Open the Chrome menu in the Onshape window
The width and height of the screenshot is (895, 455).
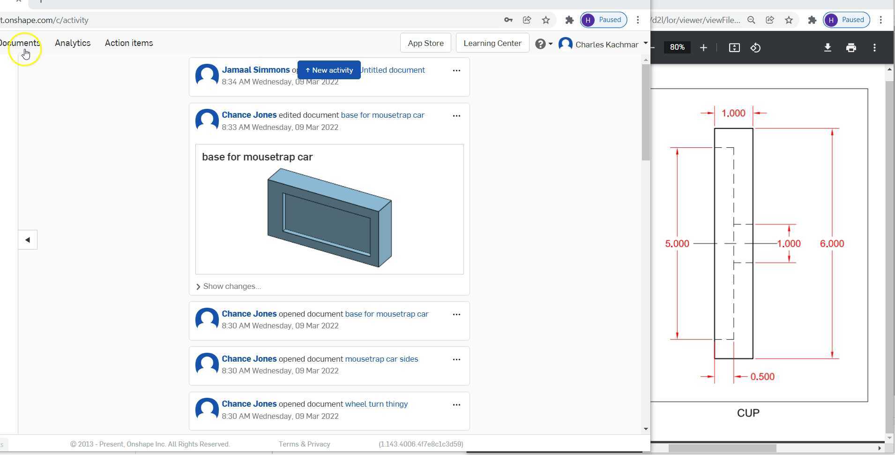click(638, 20)
